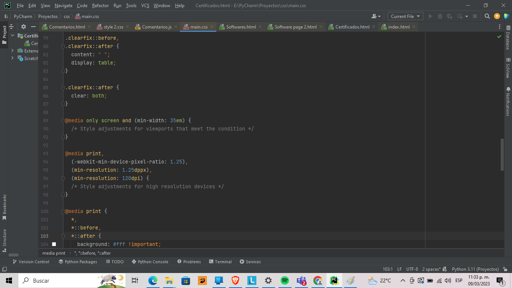Open the project panel gear settings

24,27
